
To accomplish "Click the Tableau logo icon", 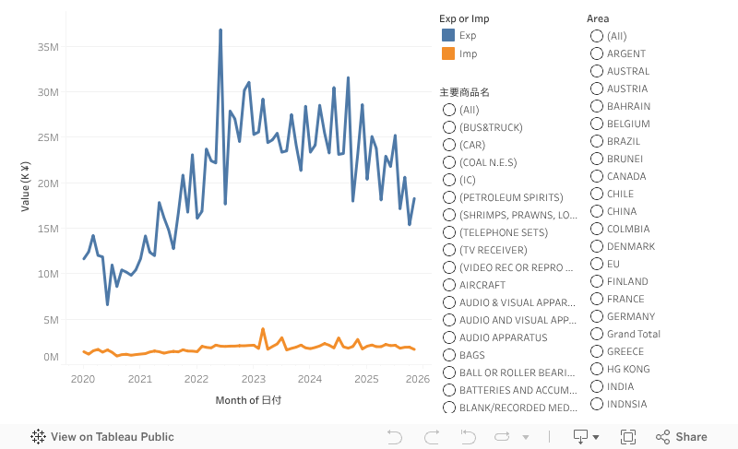I will [x=39, y=437].
